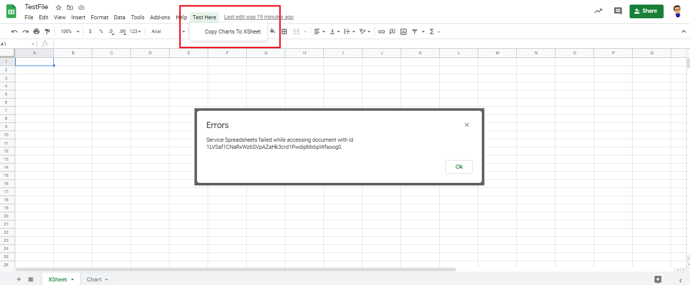Hide the menus with collapse arrow
This screenshot has width=690, height=285.
683,31
